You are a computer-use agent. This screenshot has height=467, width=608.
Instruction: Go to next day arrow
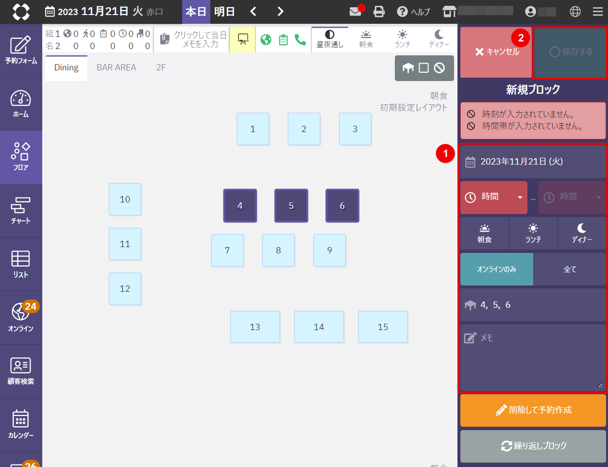click(280, 12)
